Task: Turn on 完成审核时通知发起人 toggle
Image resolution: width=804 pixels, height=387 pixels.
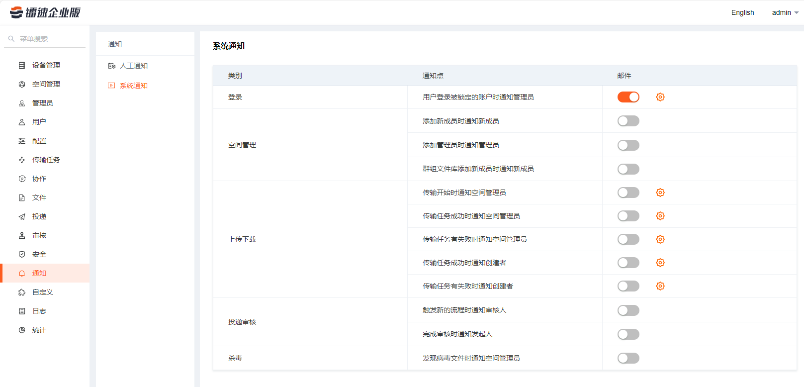Action: (x=628, y=334)
